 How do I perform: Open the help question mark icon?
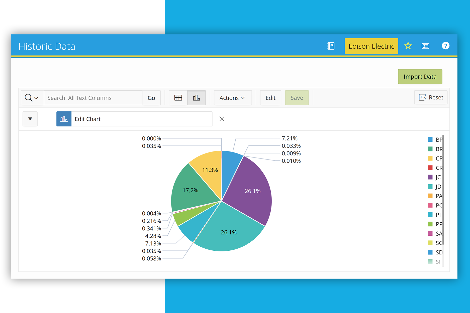pos(445,46)
